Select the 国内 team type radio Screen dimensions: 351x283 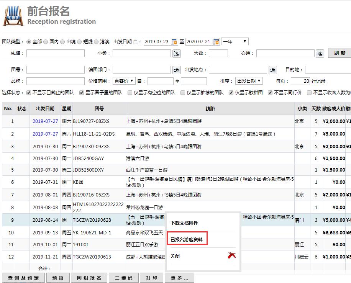46,41
